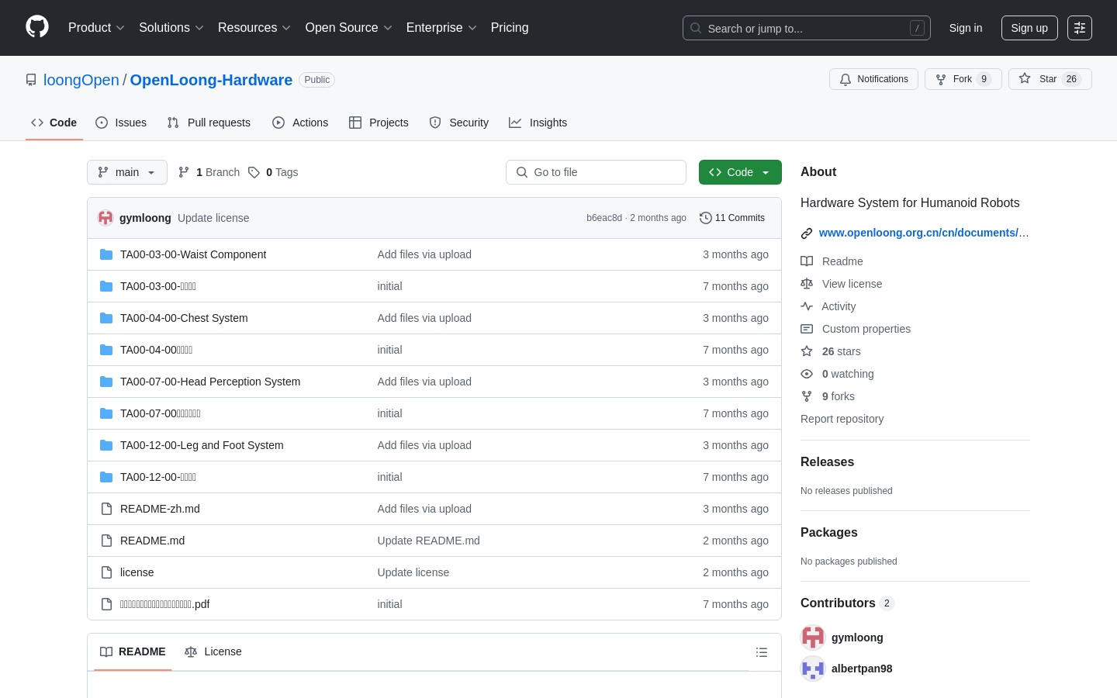
Task: Click gymloong author name in commit row
Action: 145,218
